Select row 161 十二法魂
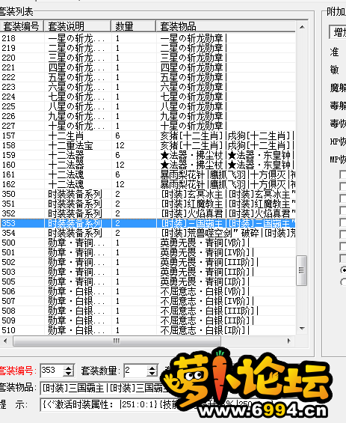 pos(147,174)
